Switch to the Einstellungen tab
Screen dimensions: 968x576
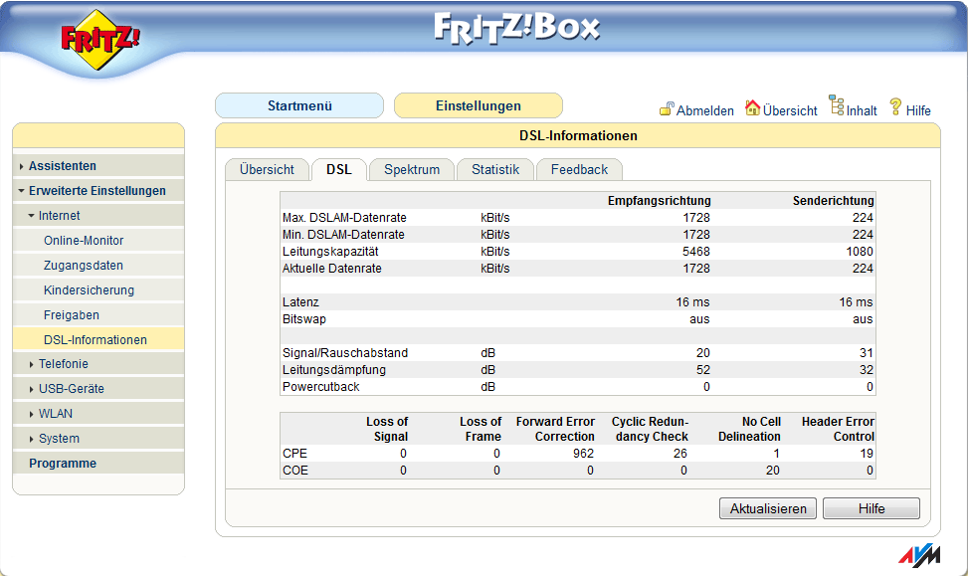coord(479,105)
